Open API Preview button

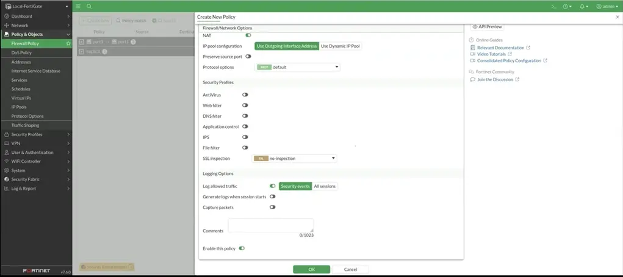click(488, 27)
